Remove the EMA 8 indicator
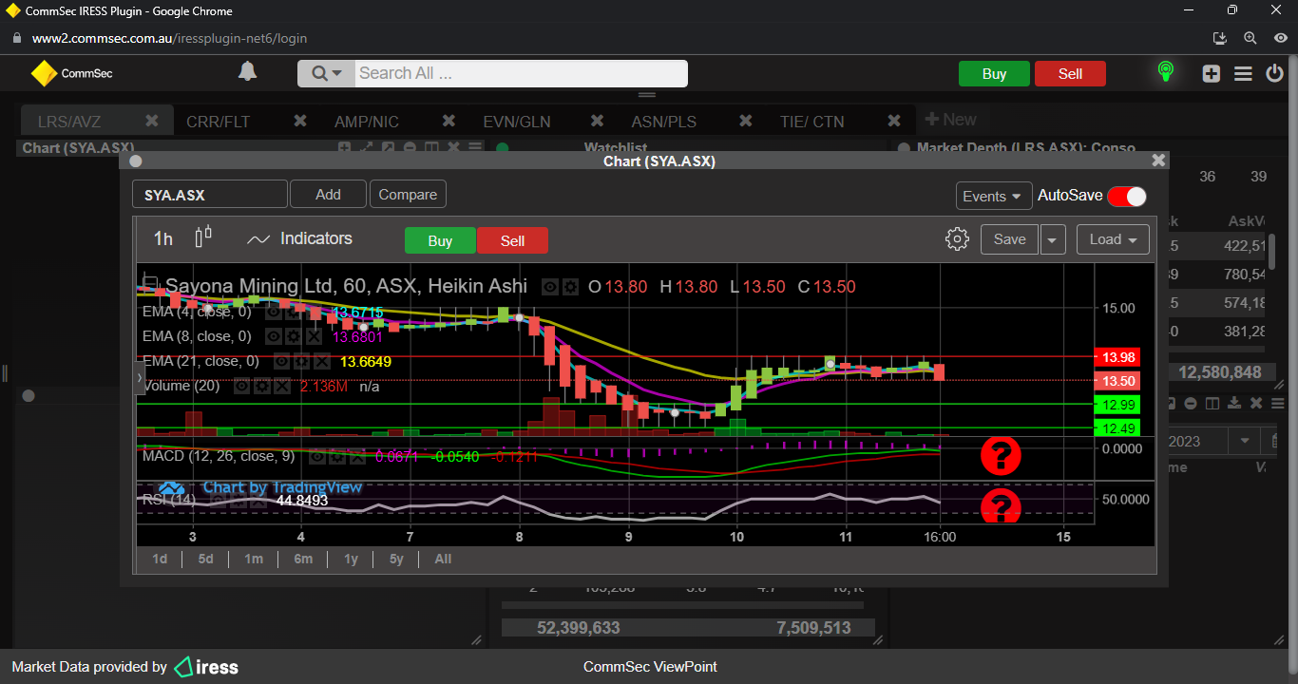 click(315, 336)
